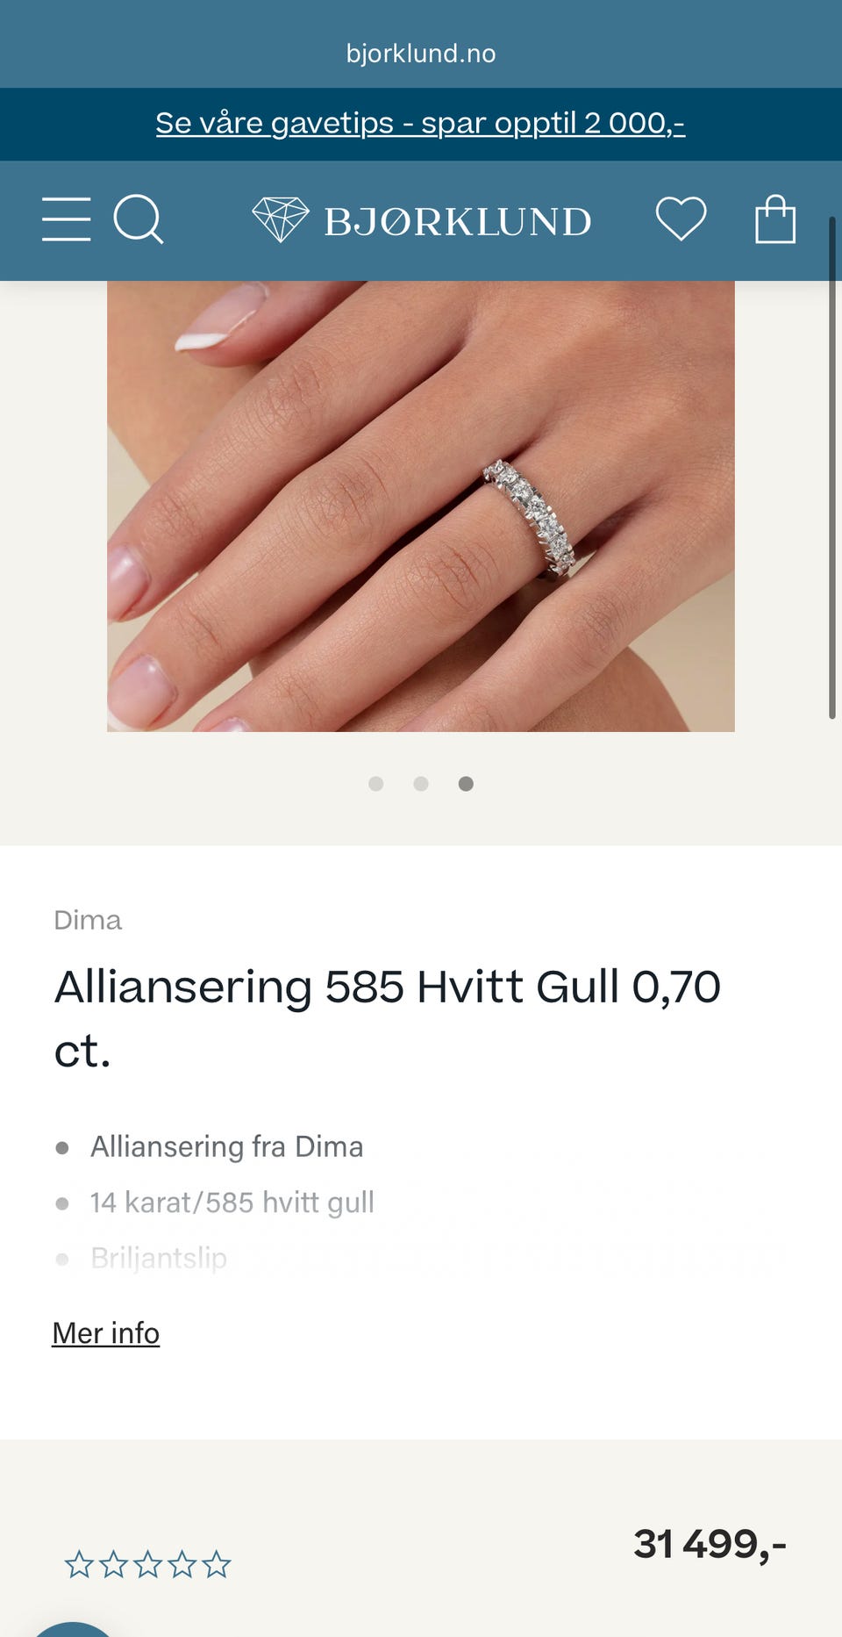Show first product image via carousel dot
Viewport: 842px width, 1637px height.
[x=376, y=784]
